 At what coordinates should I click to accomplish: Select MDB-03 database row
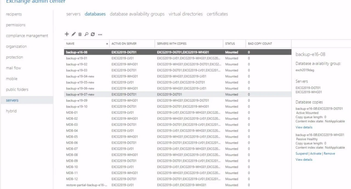(x=178, y=124)
